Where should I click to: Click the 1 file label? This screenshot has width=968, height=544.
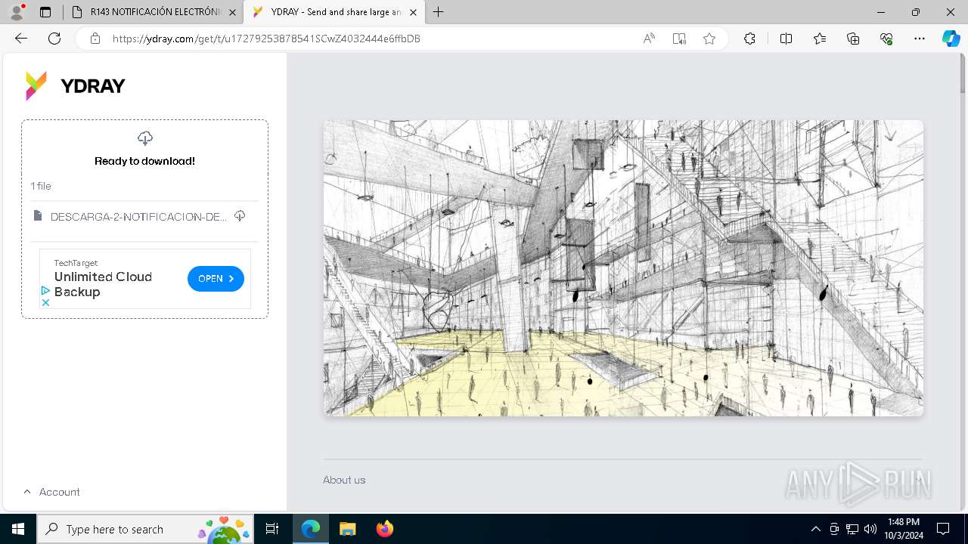coord(41,186)
